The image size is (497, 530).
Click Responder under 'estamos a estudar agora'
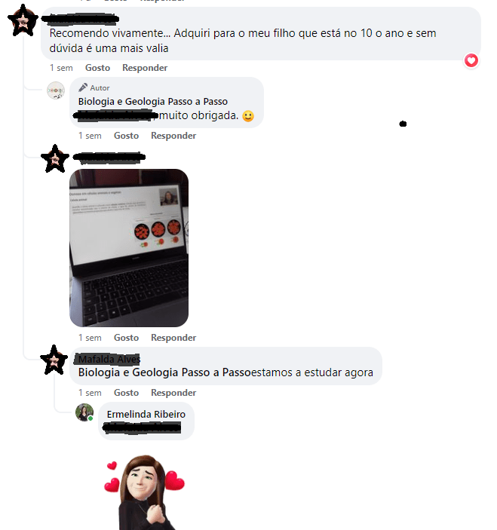pos(173,393)
